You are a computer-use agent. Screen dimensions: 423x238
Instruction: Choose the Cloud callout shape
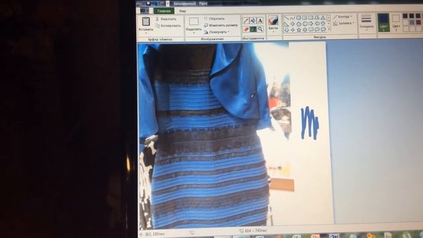click(323, 30)
